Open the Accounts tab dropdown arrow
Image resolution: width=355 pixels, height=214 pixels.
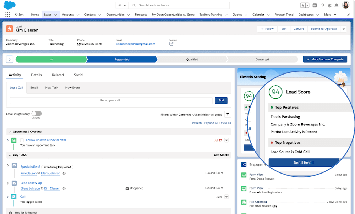(x=78, y=15)
